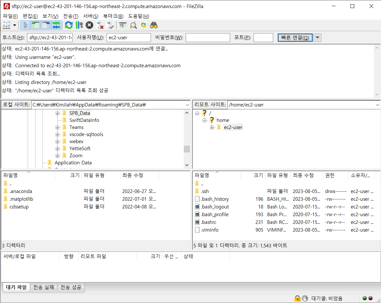Select the remote .ssh folder

(x=205, y=191)
